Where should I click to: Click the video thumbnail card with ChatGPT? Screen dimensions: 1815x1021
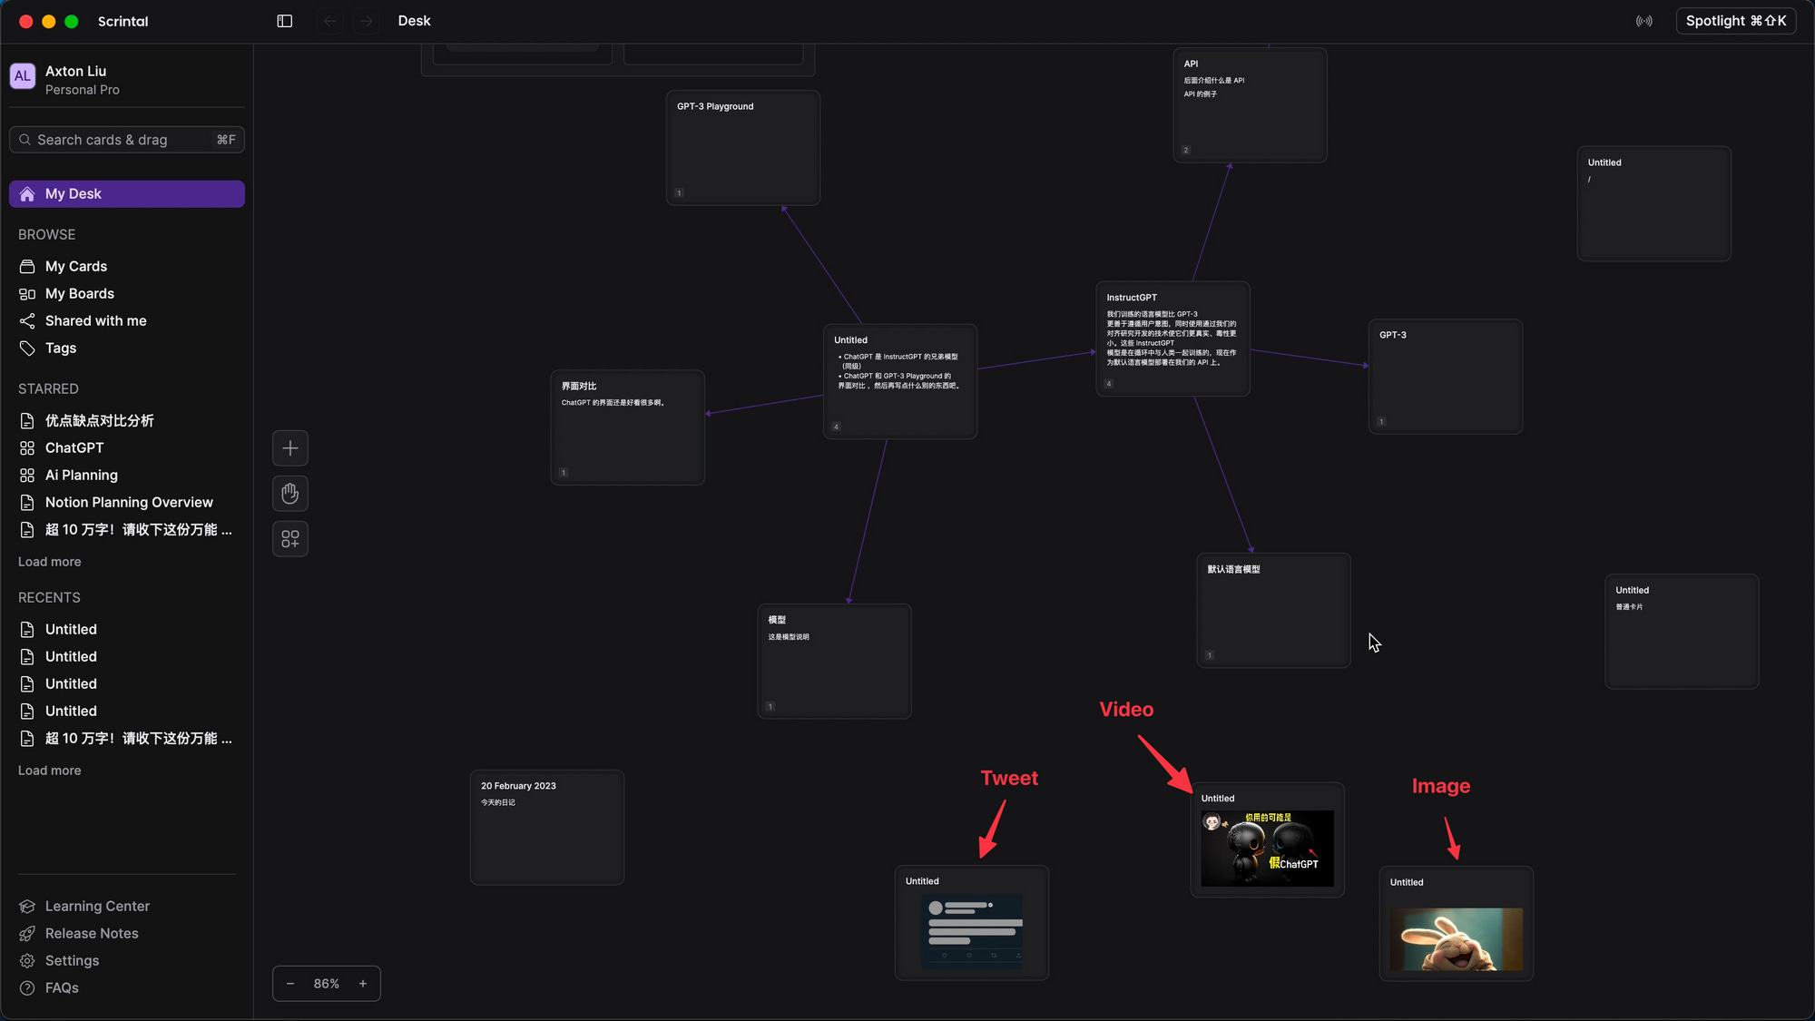(x=1267, y=848)
